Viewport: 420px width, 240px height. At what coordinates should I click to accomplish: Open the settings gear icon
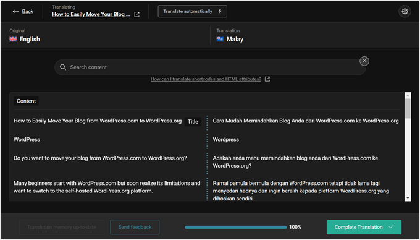(x=405, y=12)
